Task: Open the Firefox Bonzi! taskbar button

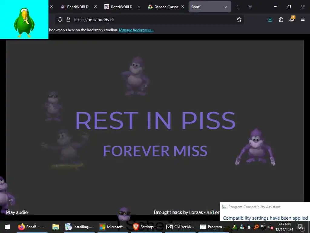Action: pos(31,227)
